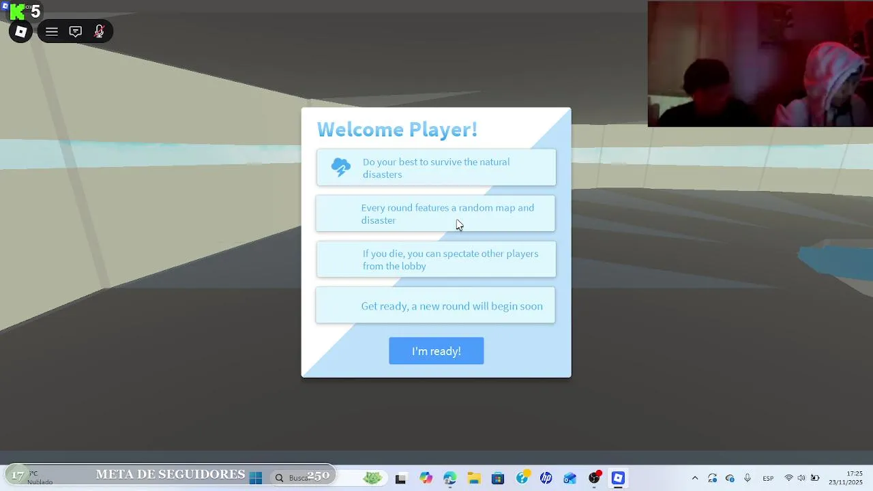Open the hamburger menu in Roblox top bar
The height and width of the screenshot is (491, 873).
(x=52, y=31)
